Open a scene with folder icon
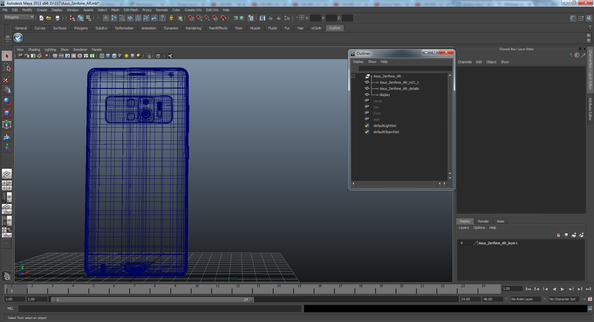The image size is (594, 322). pyautogui.click(x=49, y=18)
